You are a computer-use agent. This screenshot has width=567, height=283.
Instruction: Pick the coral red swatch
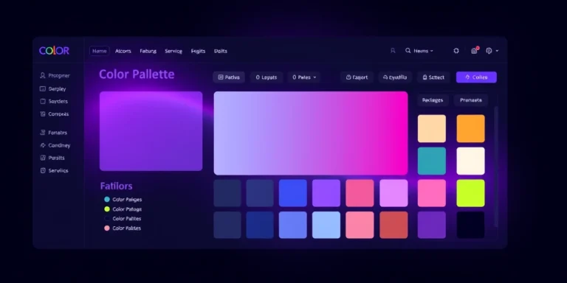coord(394,225)
